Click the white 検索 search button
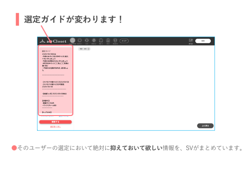The image size is (252, 174). click(x=203, y=41)
